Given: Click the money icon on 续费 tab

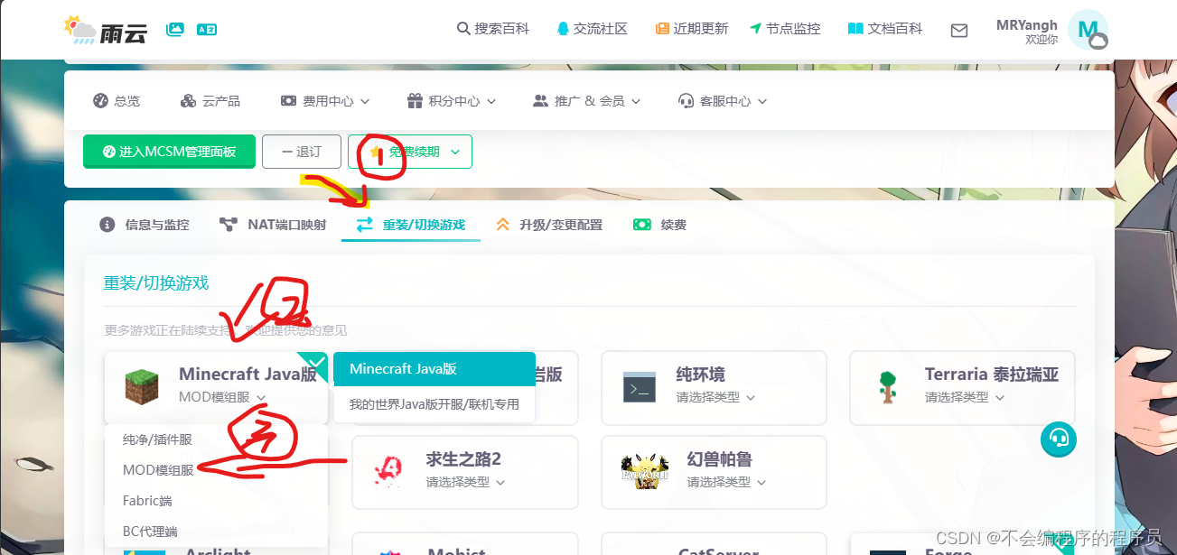Looking at the screenshot, I should pos(642,225).
